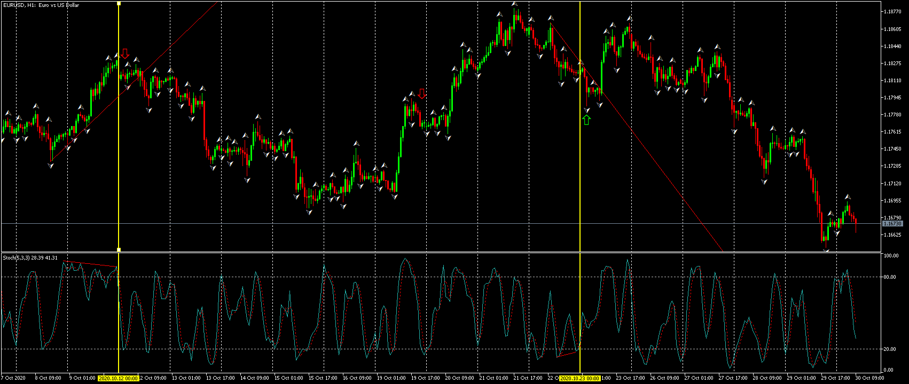The width and height of the screenshot is (909, 384).
Task: Click the red sell arrow near 12 Oct
Action: [124, 53]
